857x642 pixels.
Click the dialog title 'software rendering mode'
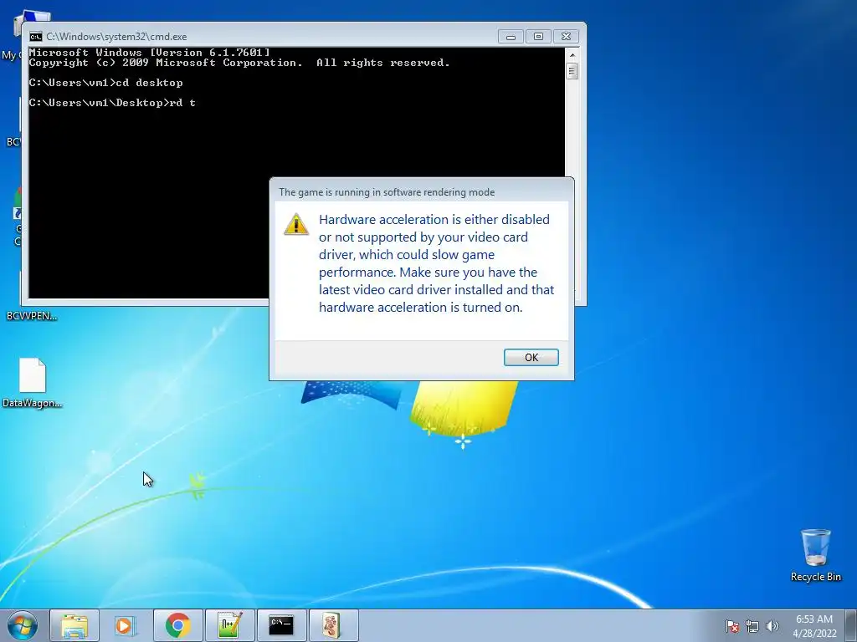point(387,192)
